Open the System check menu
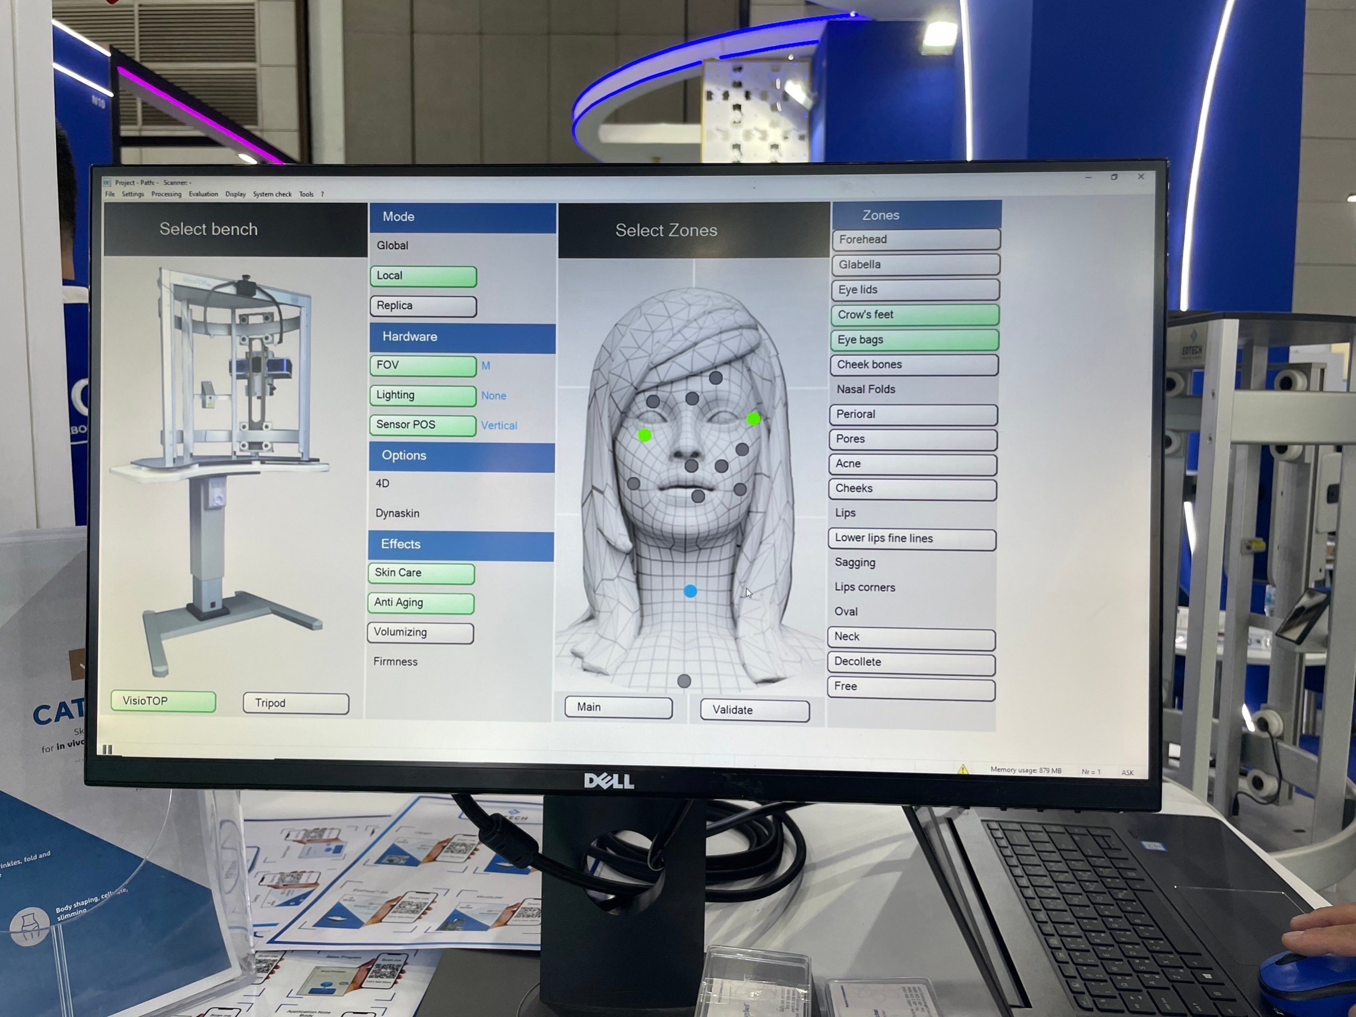The height and width of the screenshot is (1017, 1356). [272, 194]
